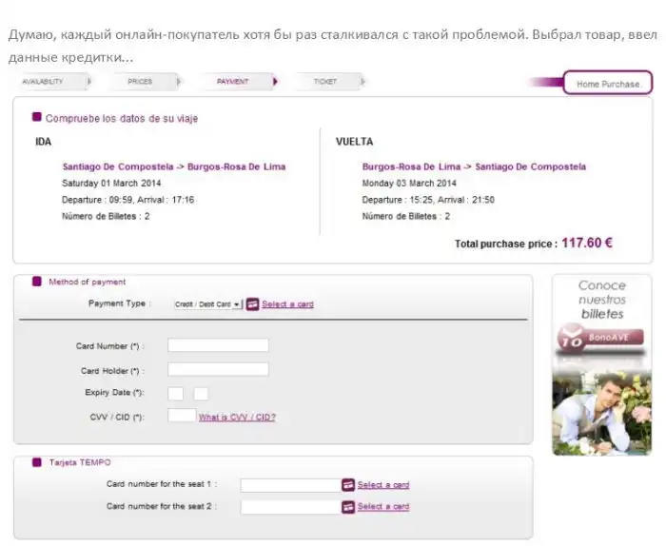Go to the PRICES step
Screen dimensions: 666x546
point(140,82)
